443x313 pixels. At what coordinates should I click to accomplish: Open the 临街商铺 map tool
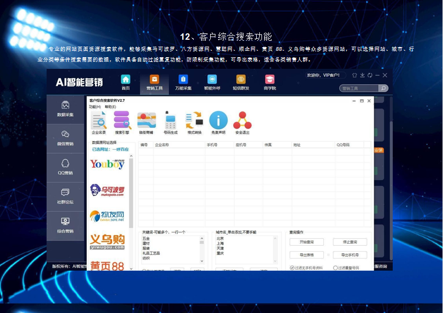(x=146, y=122)
